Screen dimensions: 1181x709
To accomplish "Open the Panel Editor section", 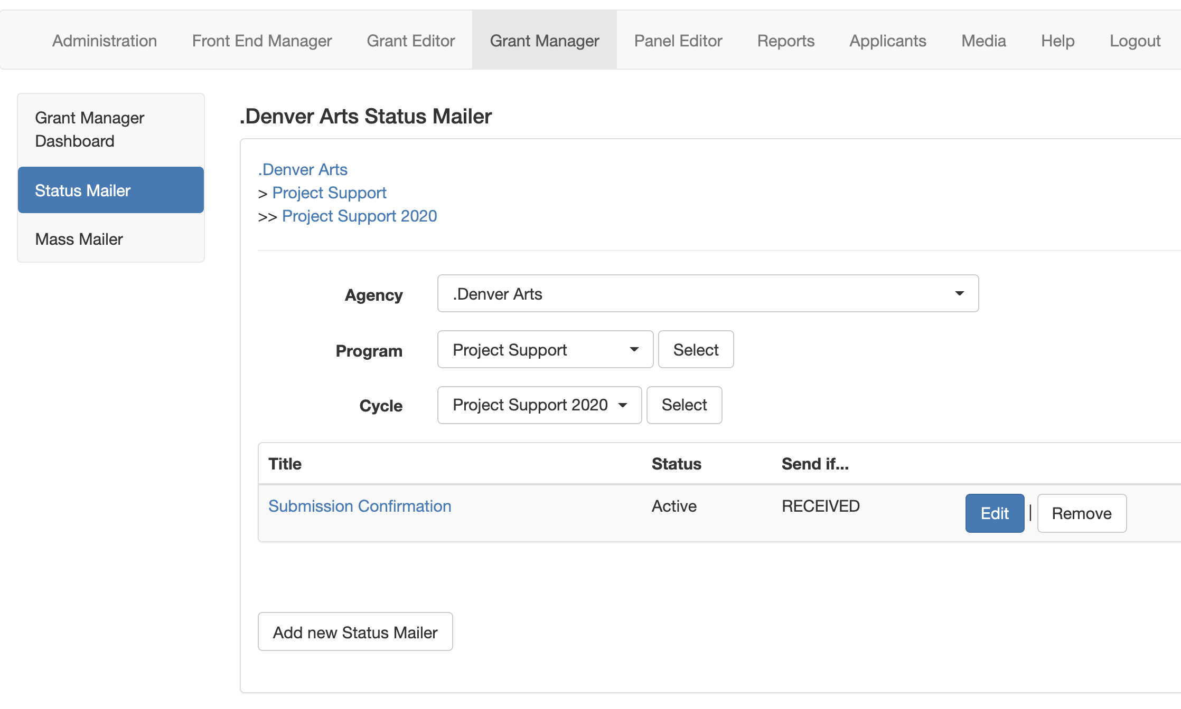I will (678, 41).
